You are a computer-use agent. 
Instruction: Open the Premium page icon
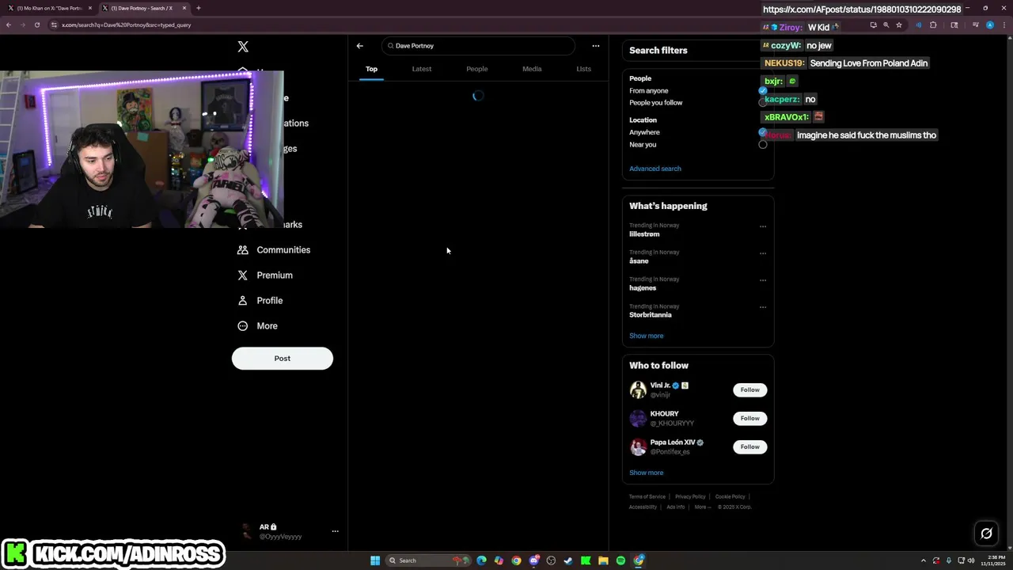point(243,275)
